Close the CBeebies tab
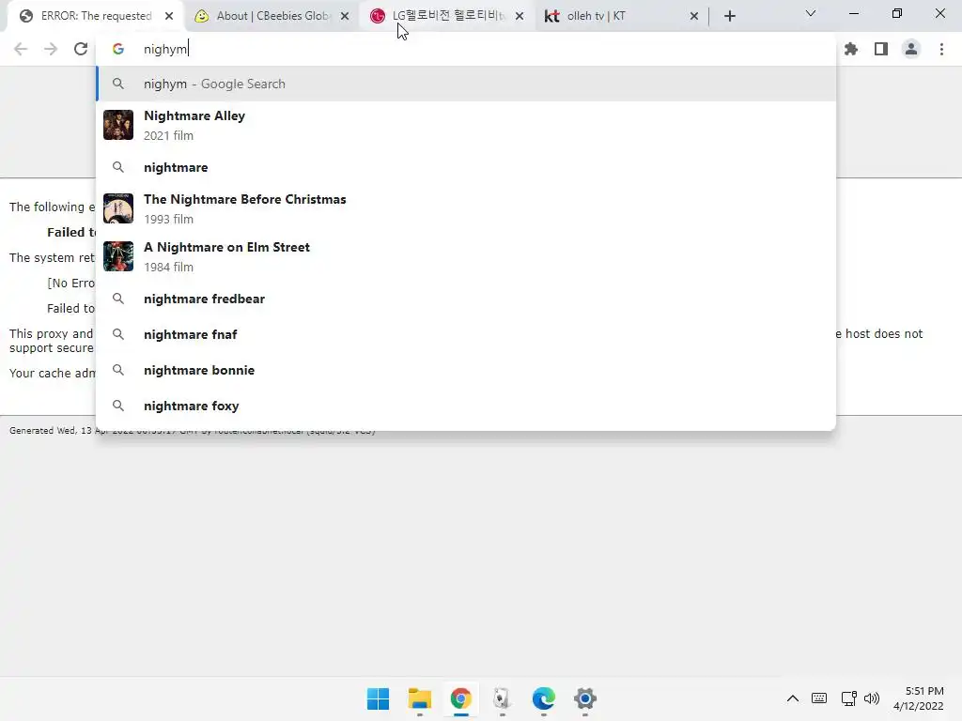This screenshot has height=721, width=962. coord(345,16)
